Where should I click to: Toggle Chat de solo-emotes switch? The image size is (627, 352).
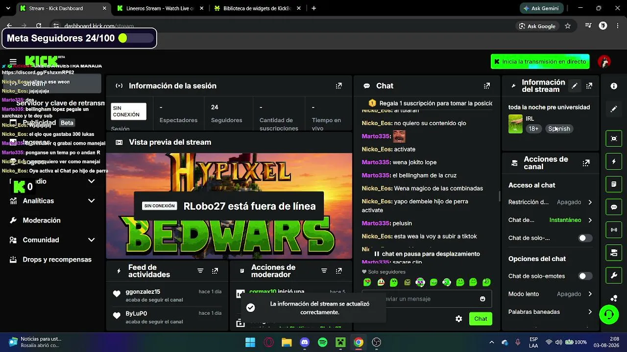pos(585,276)
